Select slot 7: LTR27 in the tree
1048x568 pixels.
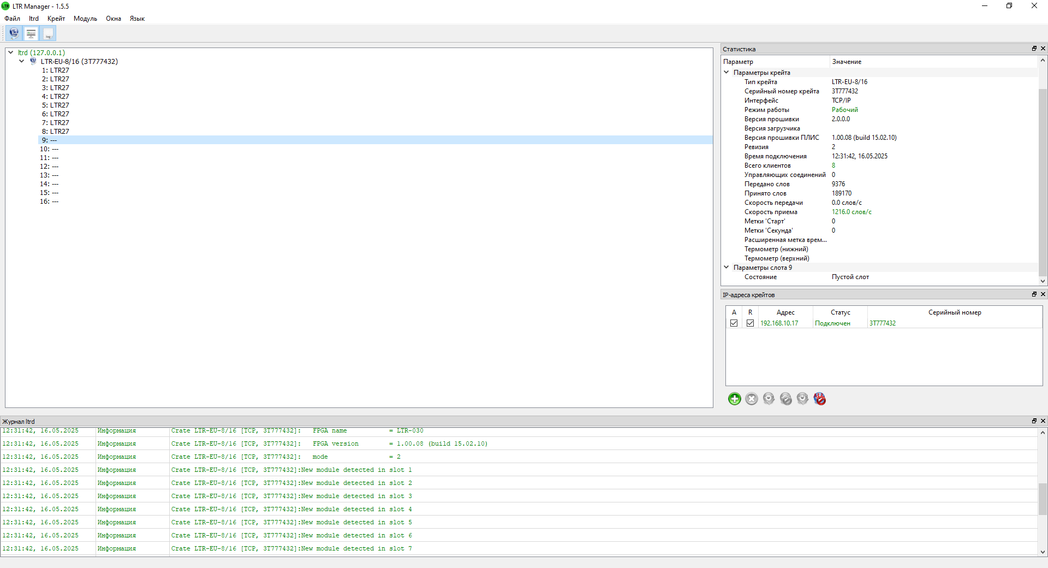[x=56, y=122]
